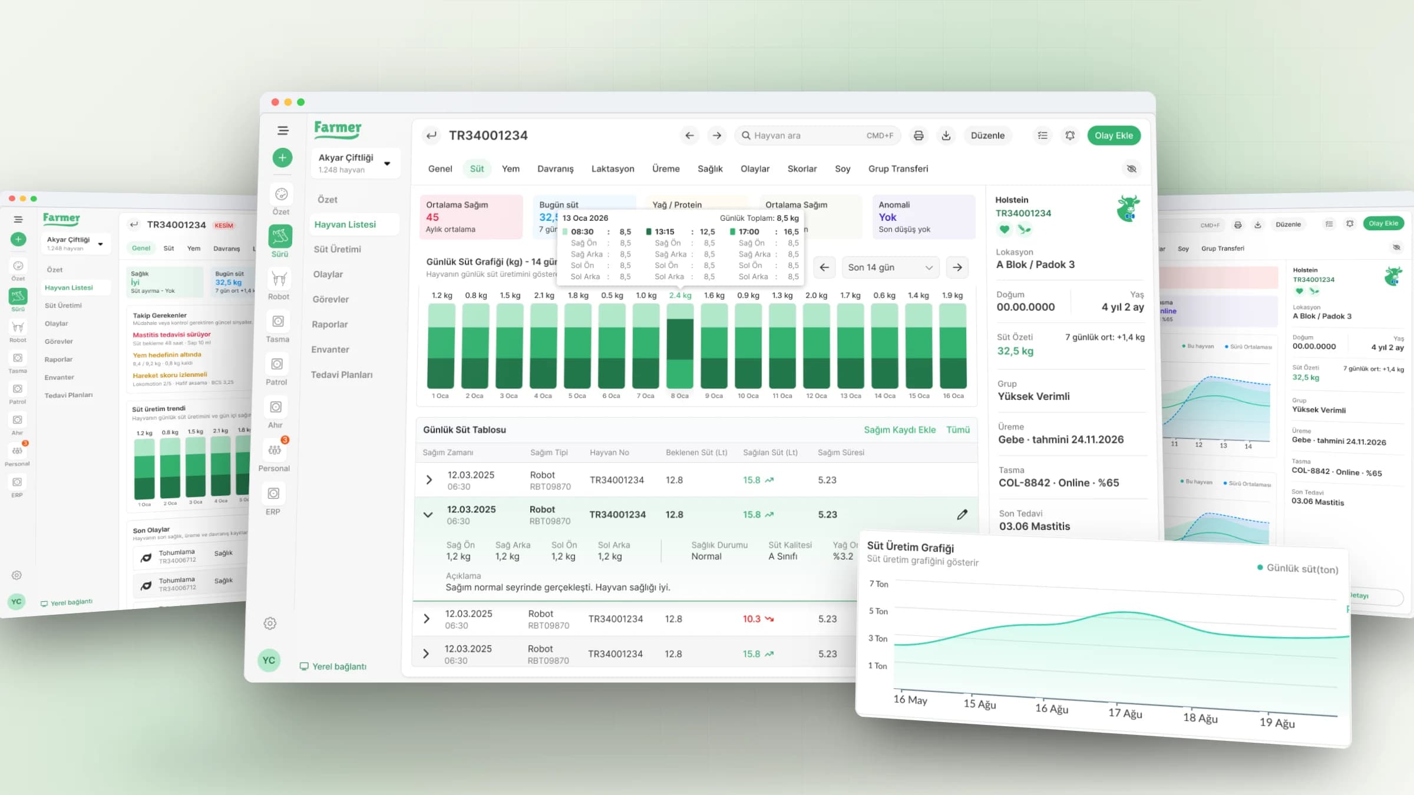This screenshot has height=795, width=1414.
Task: Expand the last 12.03.2025 milking row
Action: coord(426,654)
